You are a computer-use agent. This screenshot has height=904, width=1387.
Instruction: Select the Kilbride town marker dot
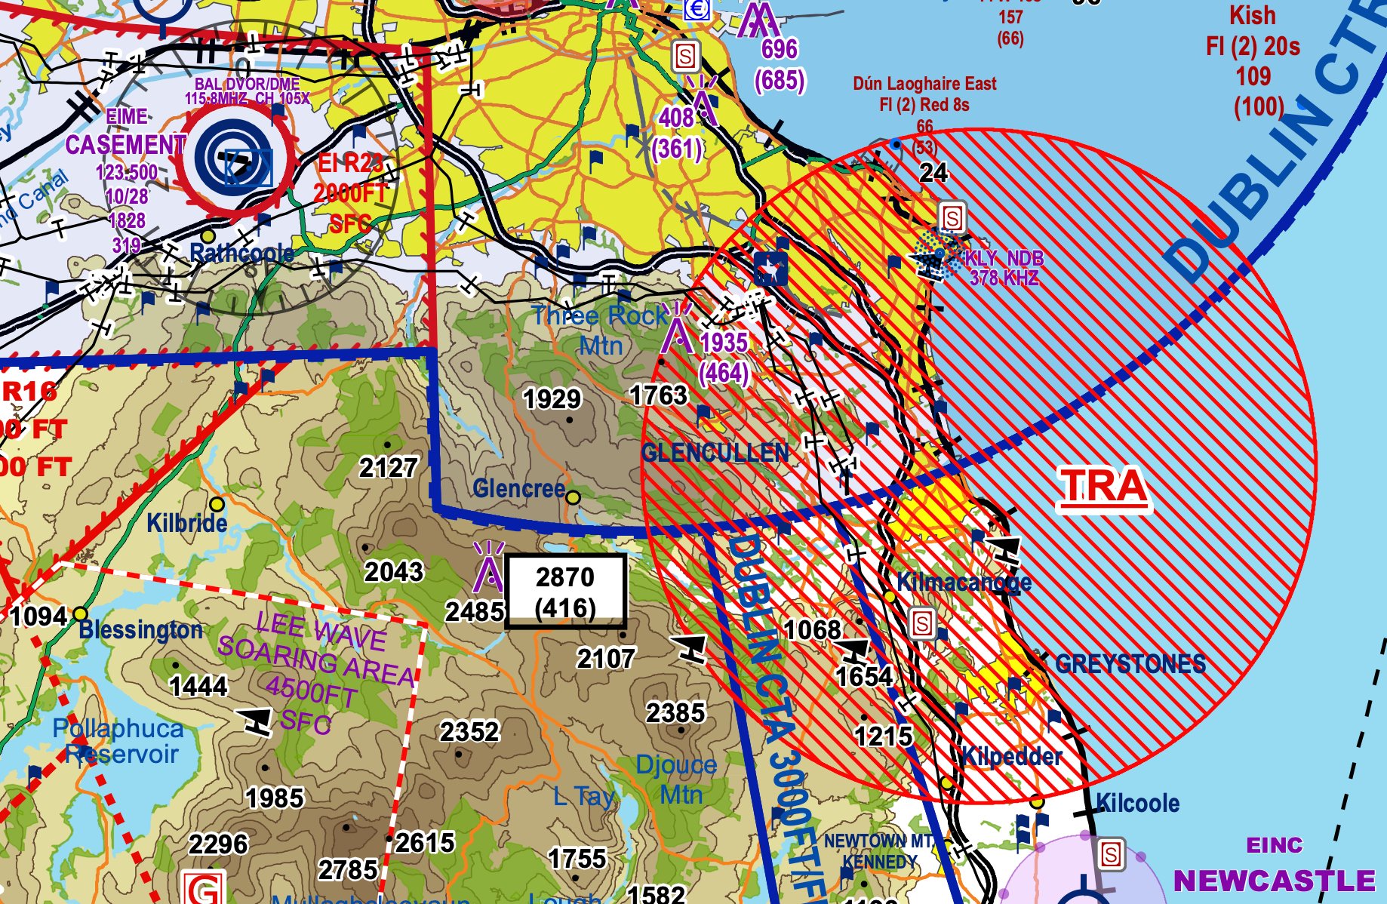pos(217,504)
